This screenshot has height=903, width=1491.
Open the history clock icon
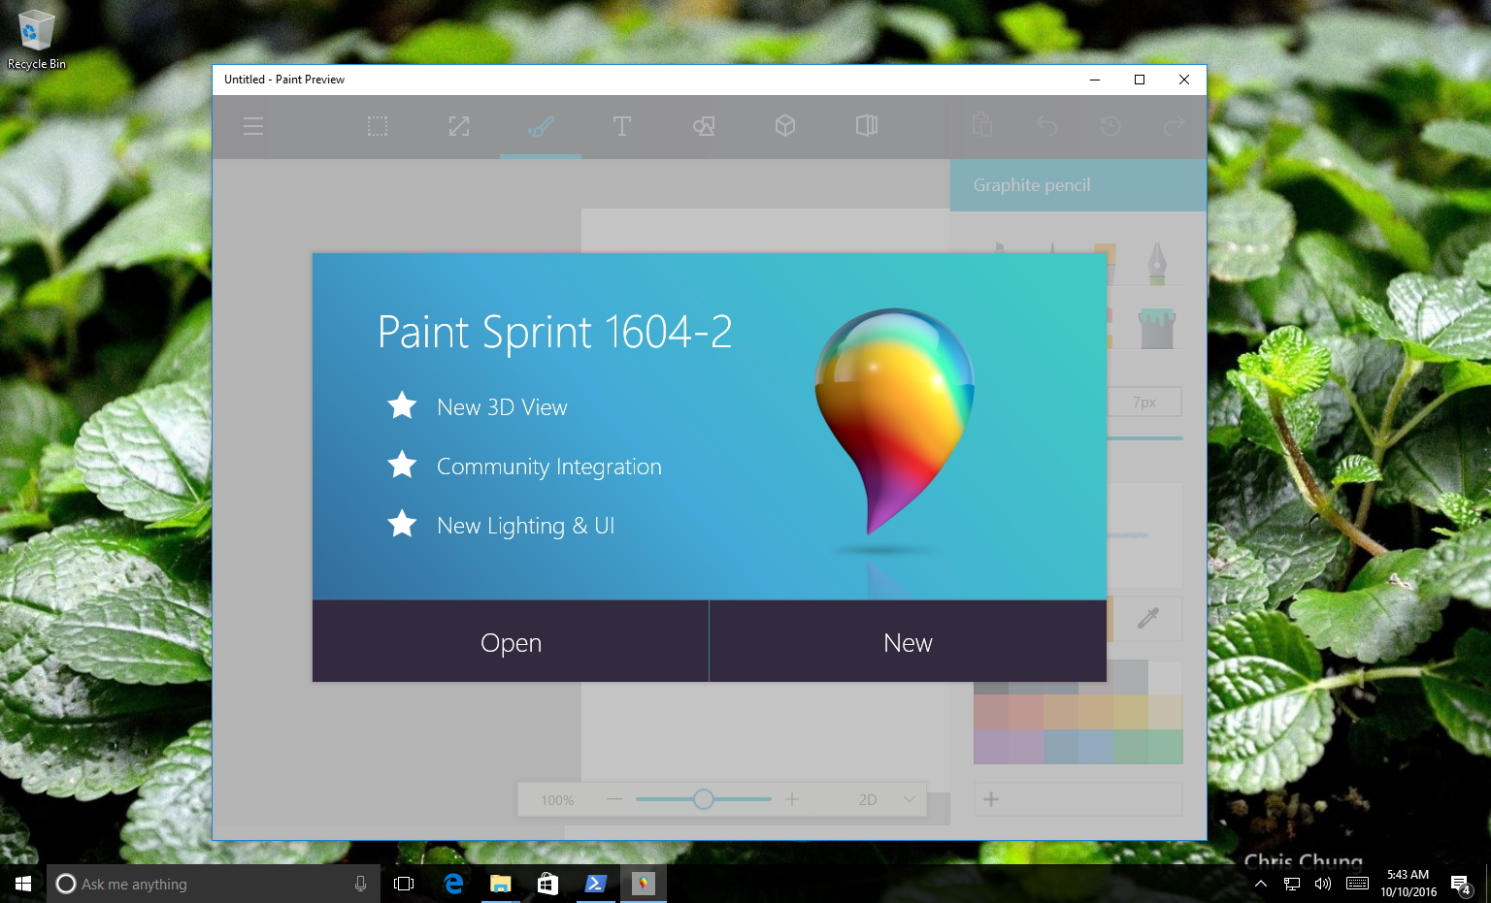point(1110,126)
